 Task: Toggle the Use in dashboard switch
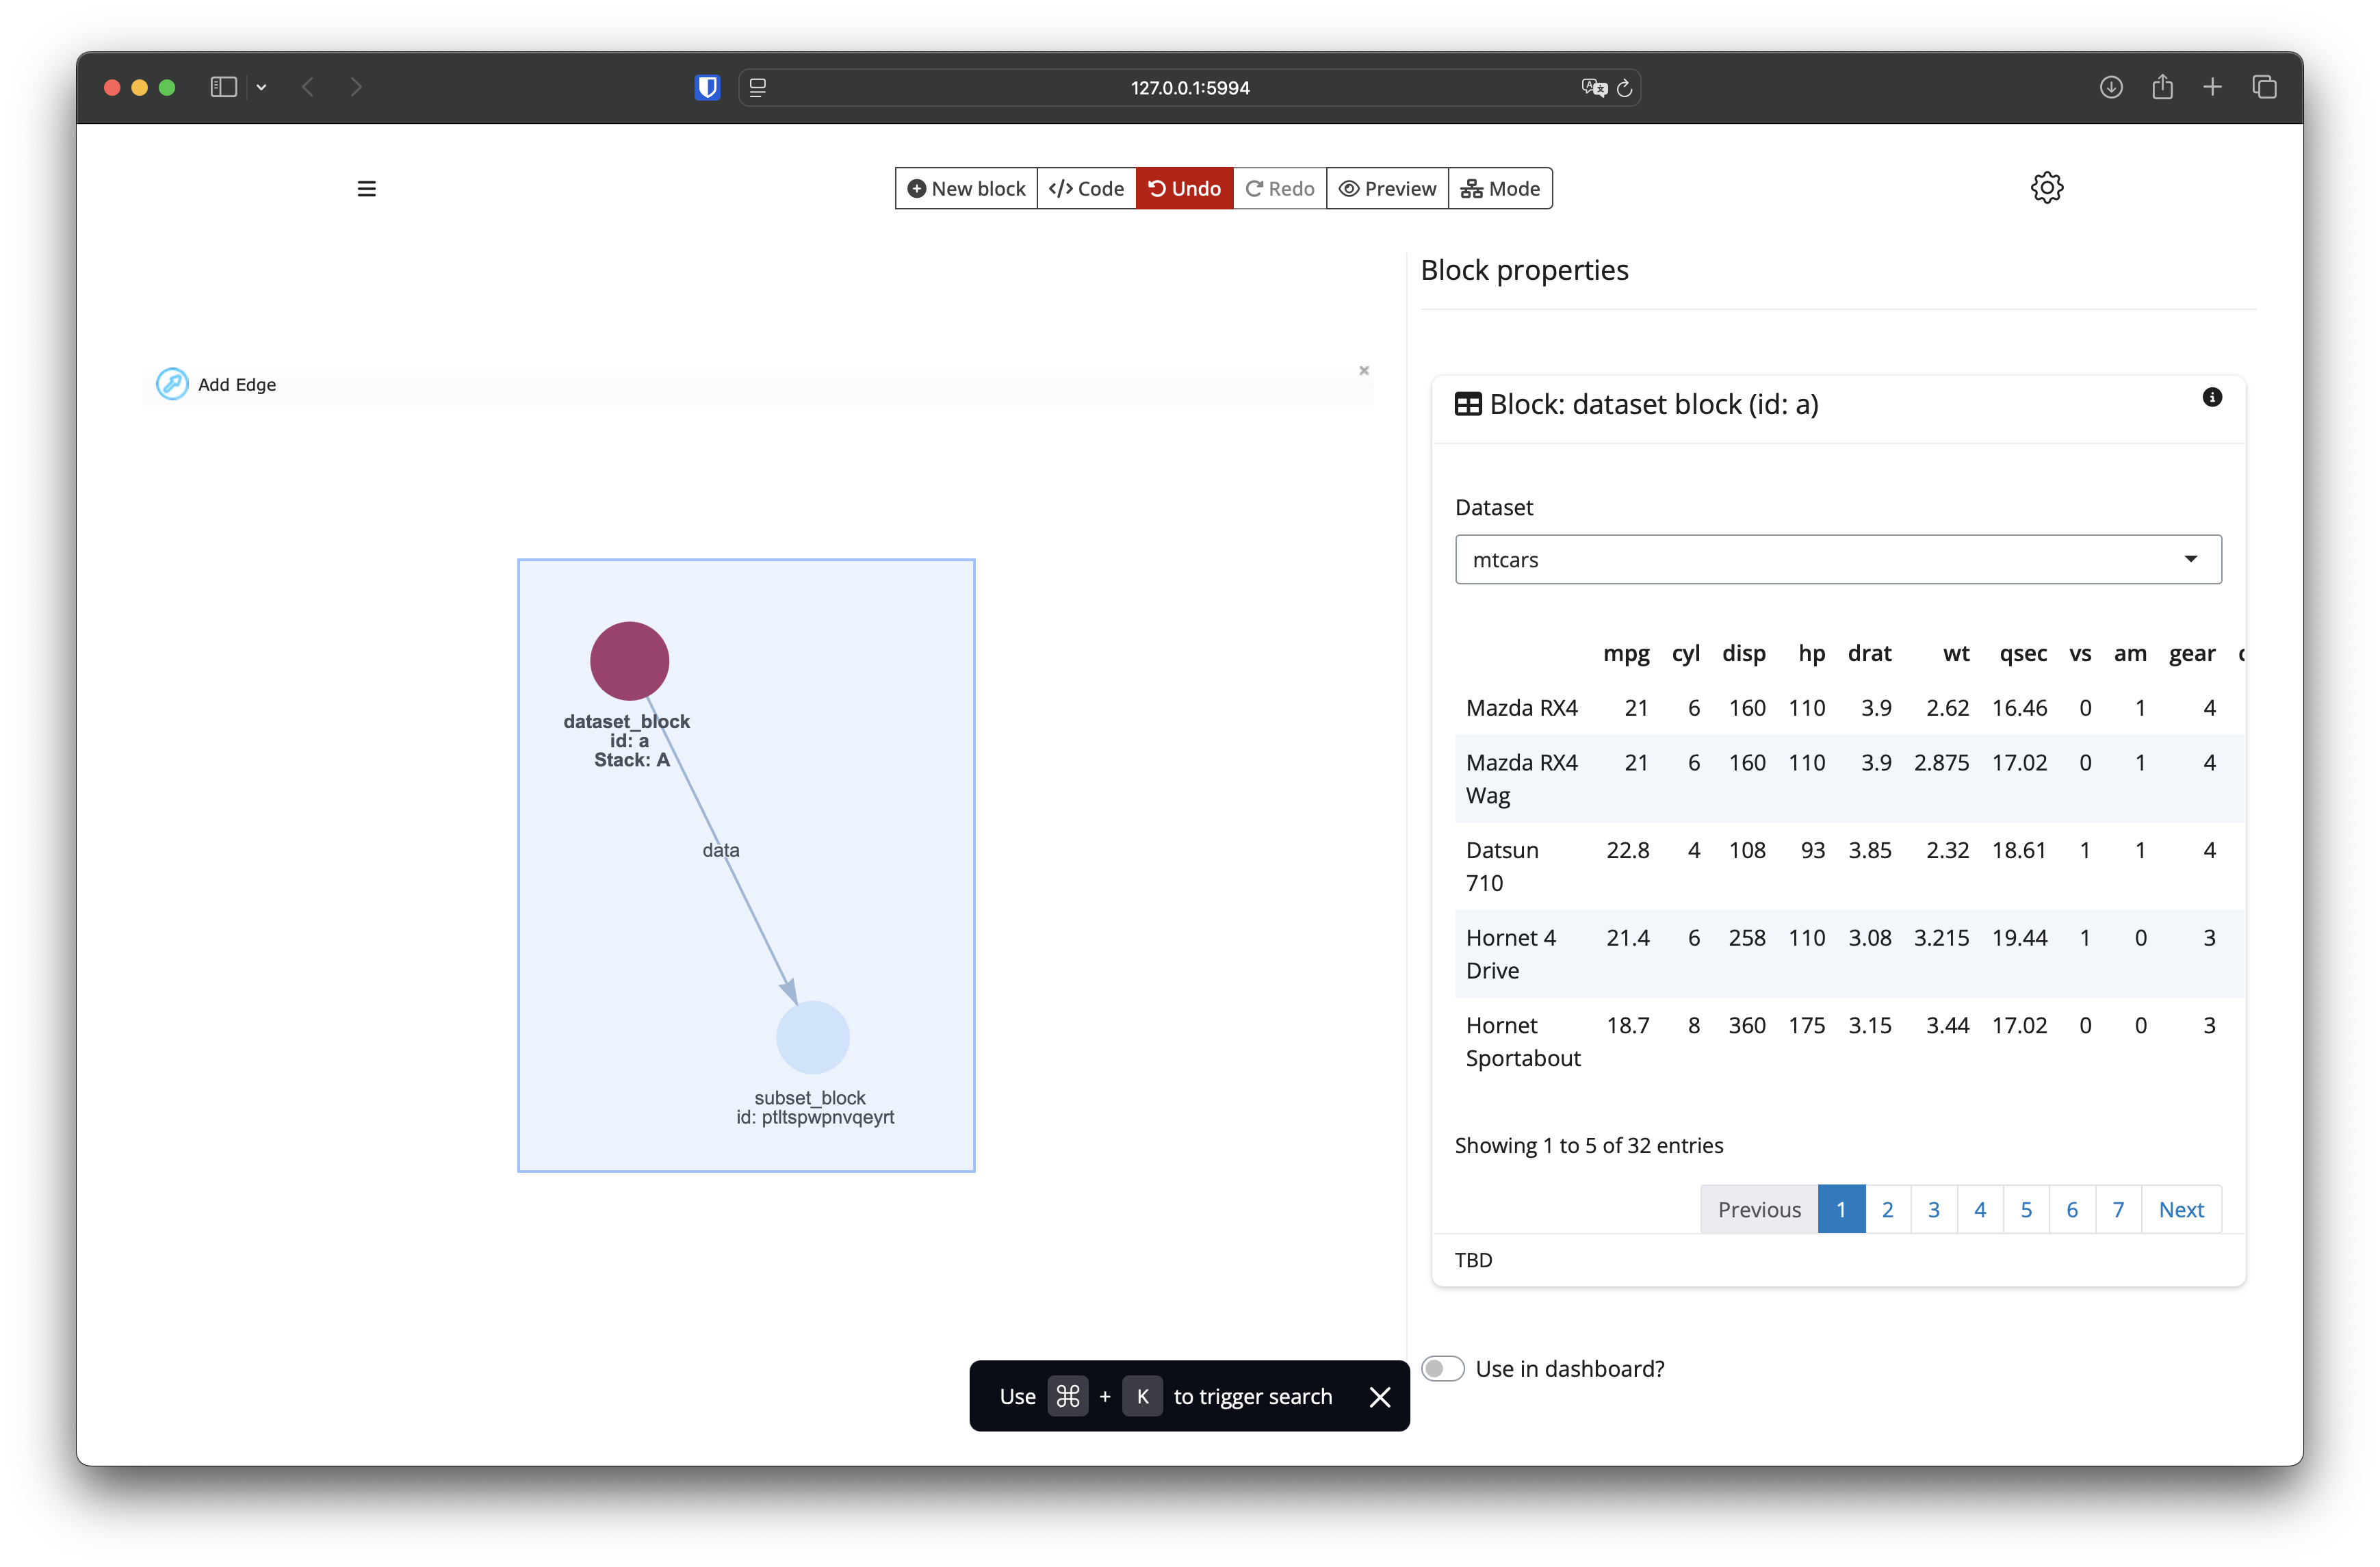1442,1368
